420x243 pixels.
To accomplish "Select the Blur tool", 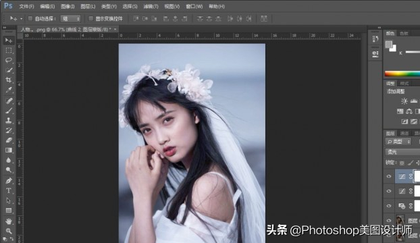I will point(9,160).
